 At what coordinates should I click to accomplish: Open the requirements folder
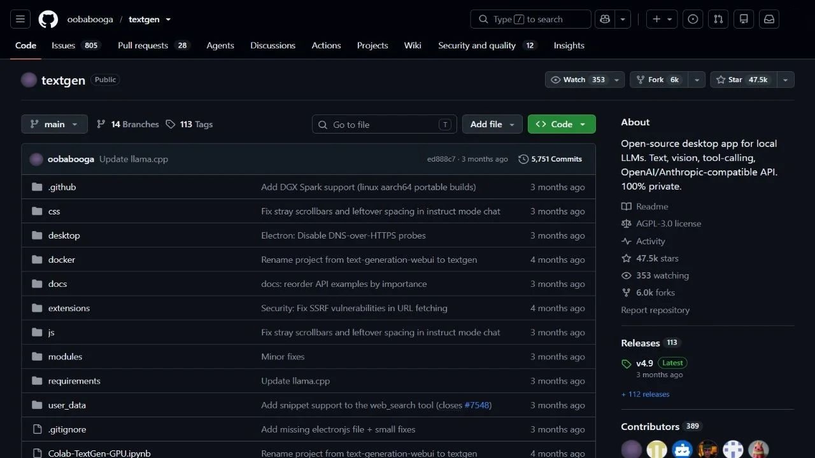(74, 381)
